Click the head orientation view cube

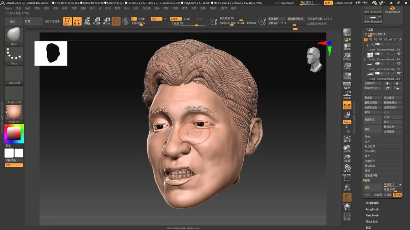click(314, 60)
